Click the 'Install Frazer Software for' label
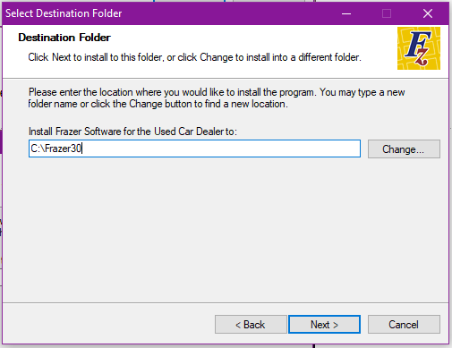The image size is (452, 348). click(x=132, y=132)
